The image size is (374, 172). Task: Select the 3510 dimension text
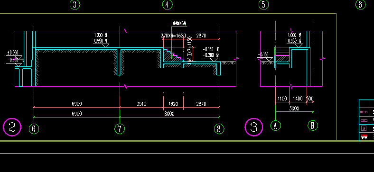[x=141, y=104]
